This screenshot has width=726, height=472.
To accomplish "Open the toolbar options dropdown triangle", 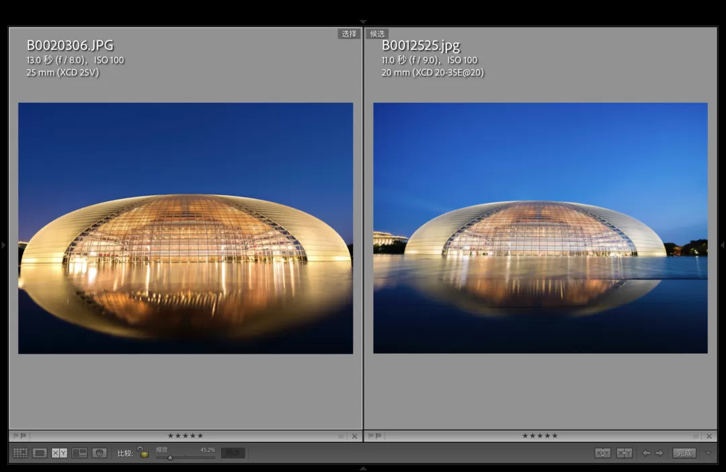I will tap(708, 453).
